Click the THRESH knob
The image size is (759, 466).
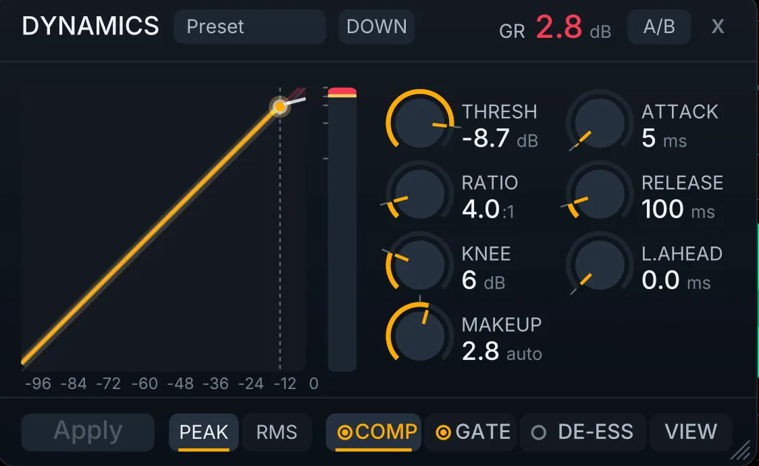pos(419,123)
